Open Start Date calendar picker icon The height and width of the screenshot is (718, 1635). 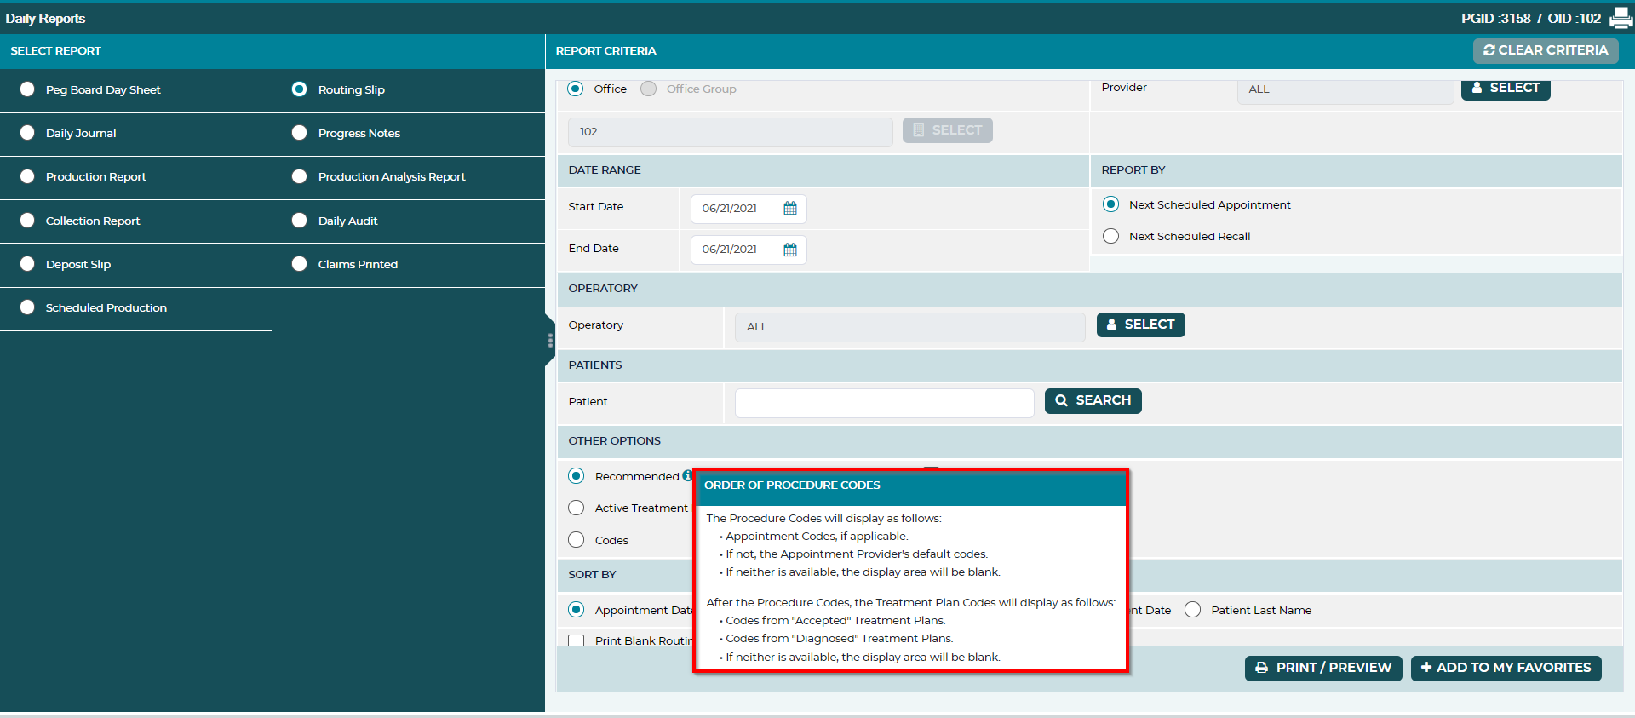(x=790, y=209)
